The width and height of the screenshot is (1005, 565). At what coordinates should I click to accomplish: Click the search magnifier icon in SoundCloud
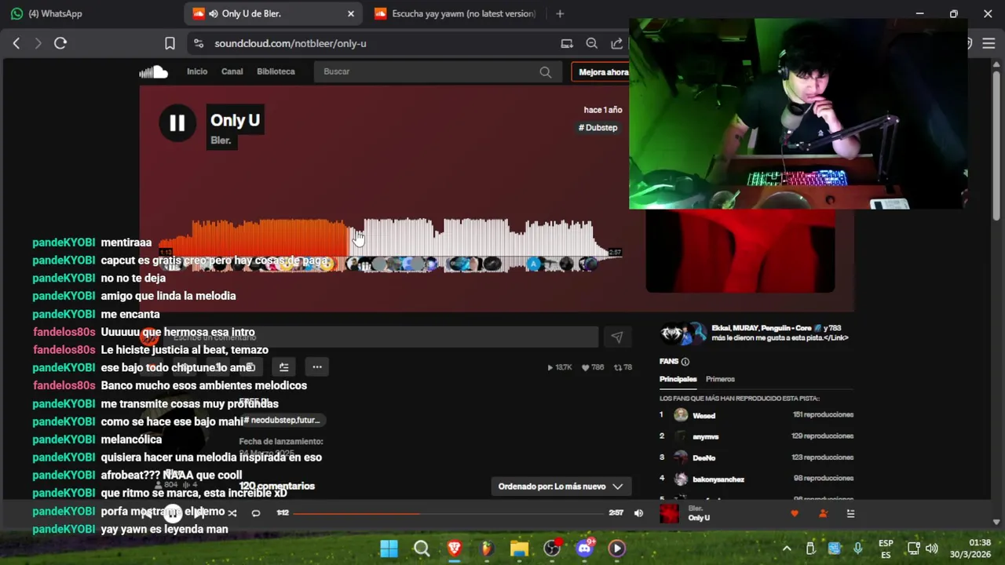545,72
